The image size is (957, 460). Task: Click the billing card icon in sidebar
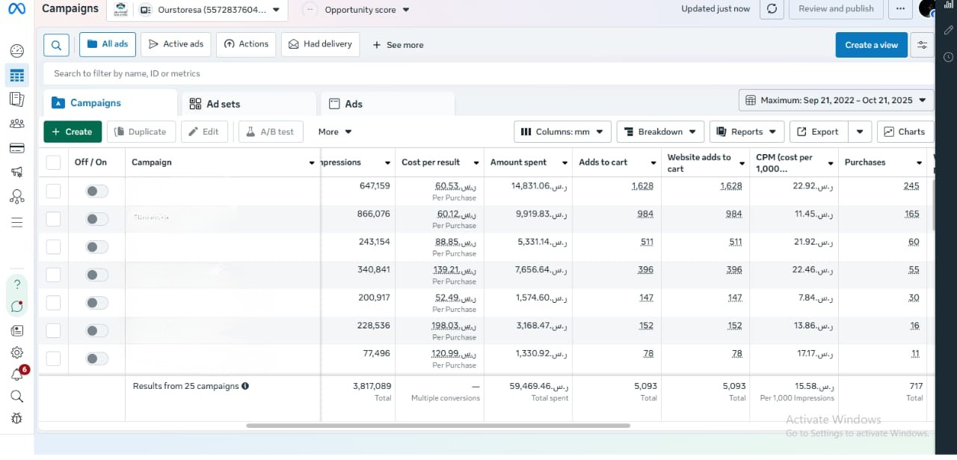click(16, 148)
